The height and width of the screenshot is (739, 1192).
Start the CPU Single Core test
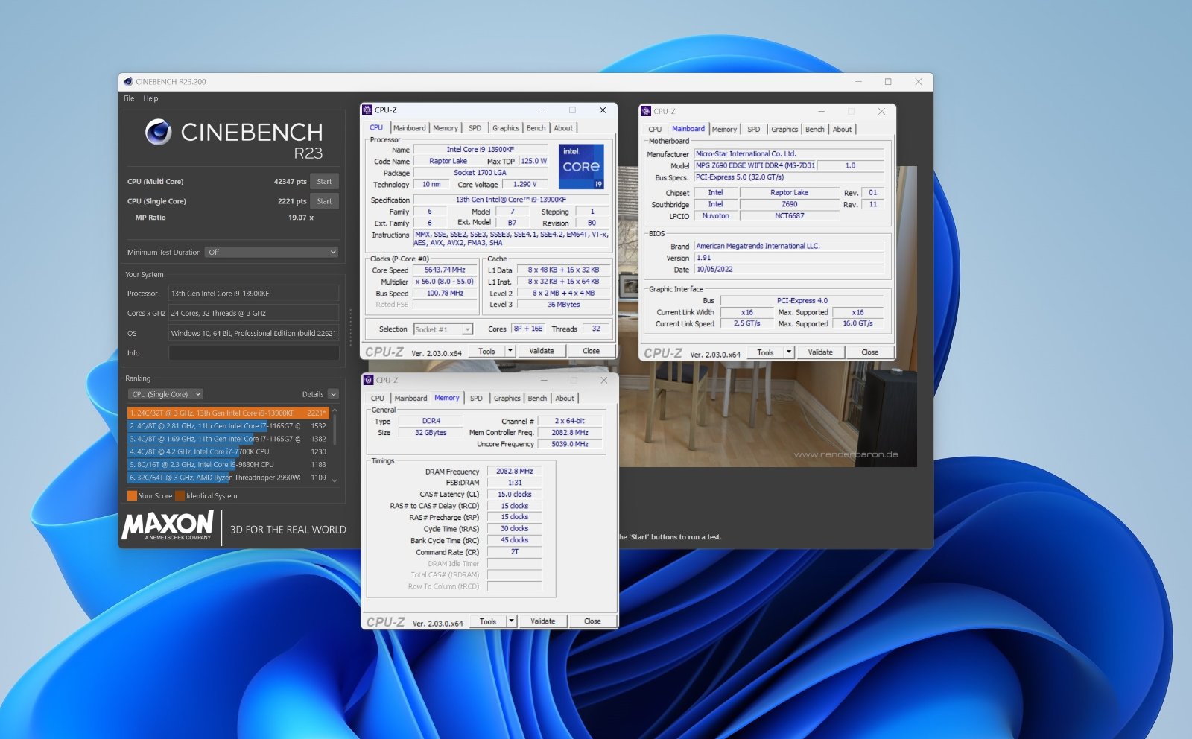[324, 201]
